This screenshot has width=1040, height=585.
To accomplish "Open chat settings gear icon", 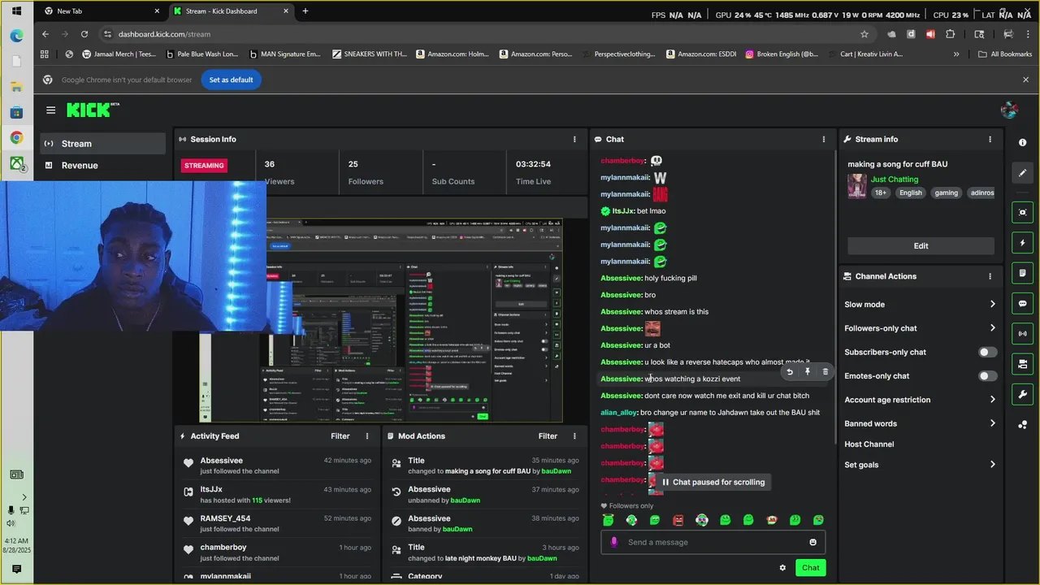I will coord(782,568).
